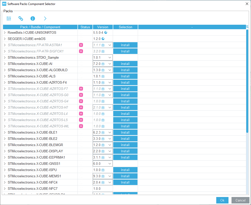This screenshot has height=205, width=251.
Task: Click the chip status icon for X-CUBE-AZRTOS-L4
Action: tap(81, 114)
